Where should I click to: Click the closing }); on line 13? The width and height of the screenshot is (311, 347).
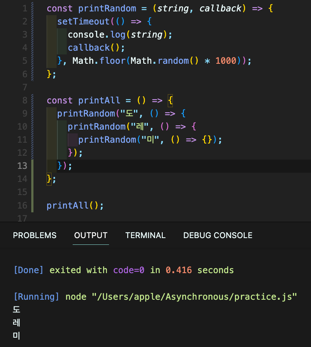tap(65, 166)
